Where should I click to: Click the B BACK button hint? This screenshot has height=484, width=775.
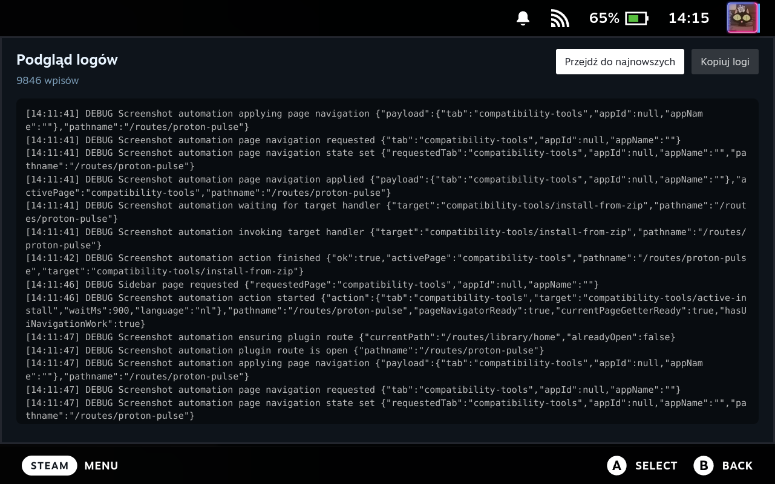coord(723,465)
